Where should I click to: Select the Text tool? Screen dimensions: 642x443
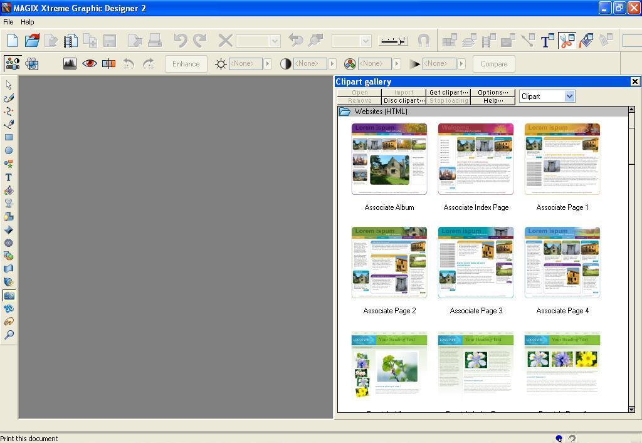pyautogui.click(x=9, y=177)
